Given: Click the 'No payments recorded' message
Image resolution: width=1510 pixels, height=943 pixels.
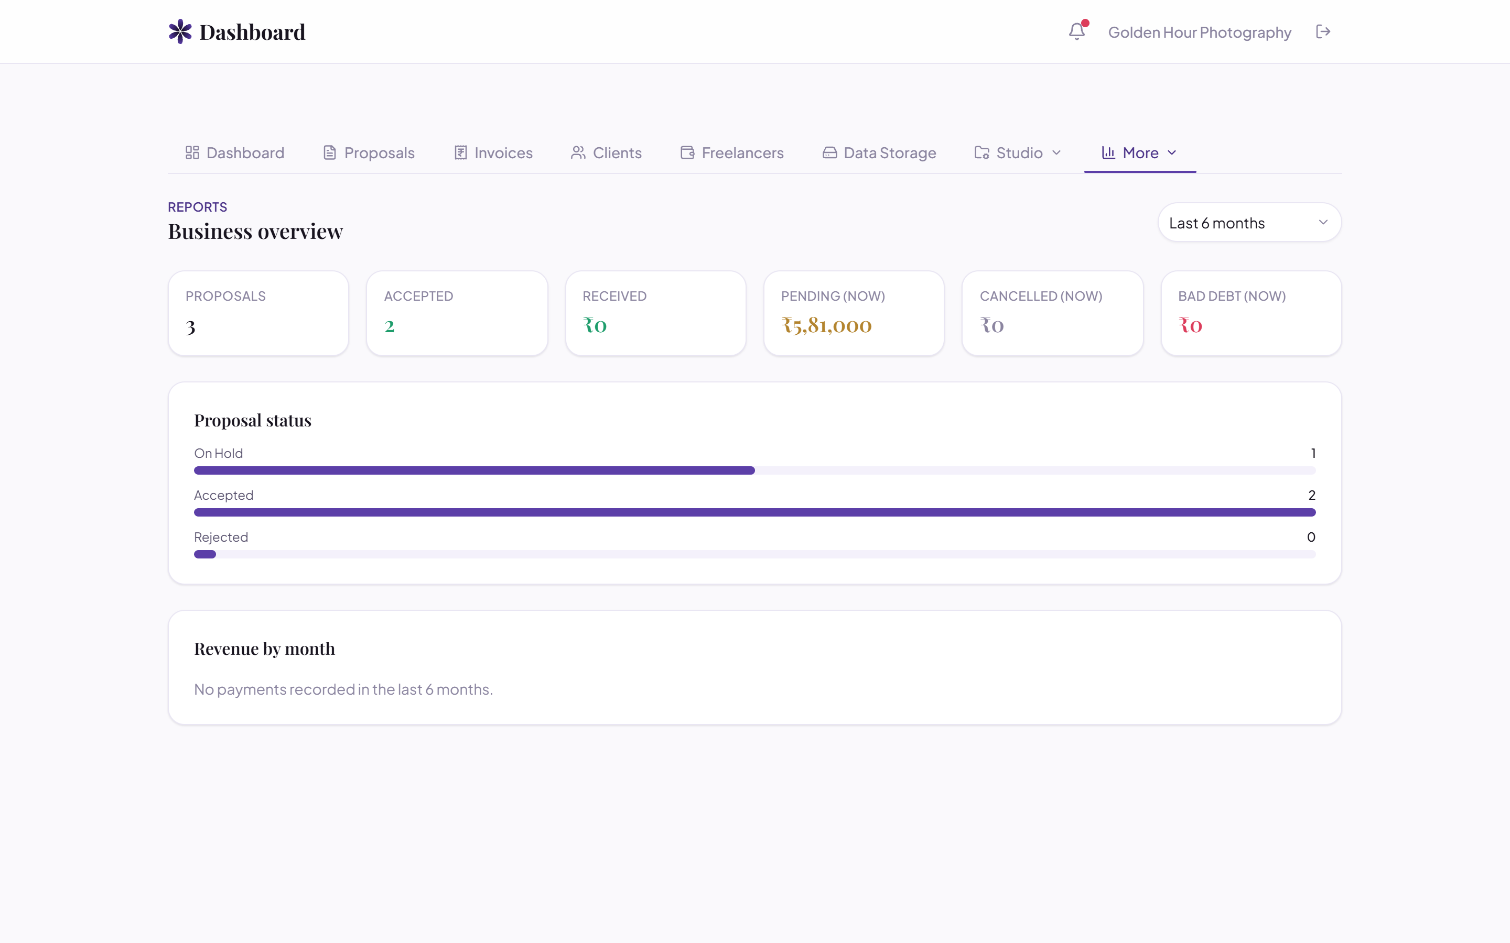Looking at the screenshot, I should [343, 689].
